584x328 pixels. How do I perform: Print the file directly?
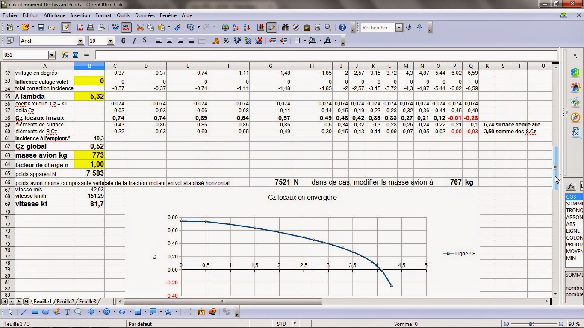(91, 27)
